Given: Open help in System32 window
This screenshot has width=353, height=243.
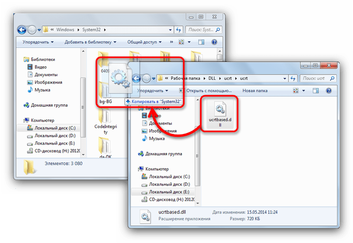Looking at the screenshot, I should 214,42.
